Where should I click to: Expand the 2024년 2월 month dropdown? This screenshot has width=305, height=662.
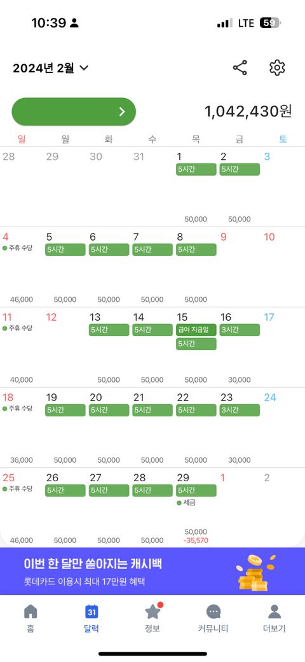coord(51,67)
